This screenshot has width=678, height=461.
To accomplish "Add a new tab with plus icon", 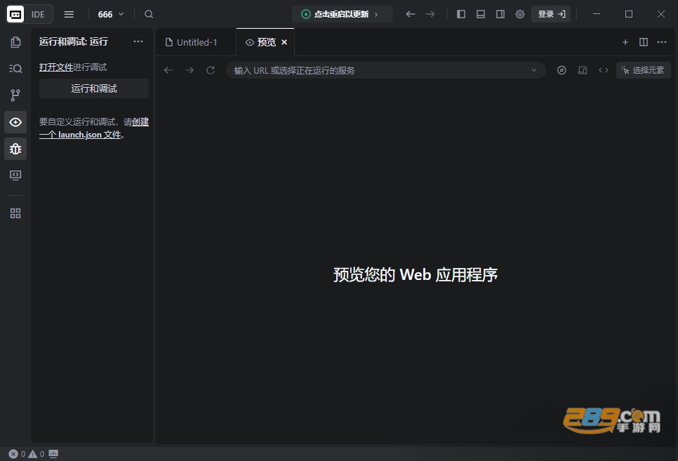I will click(625, 42).
